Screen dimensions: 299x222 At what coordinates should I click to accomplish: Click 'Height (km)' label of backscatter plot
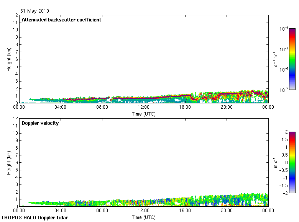pos(8,59)
